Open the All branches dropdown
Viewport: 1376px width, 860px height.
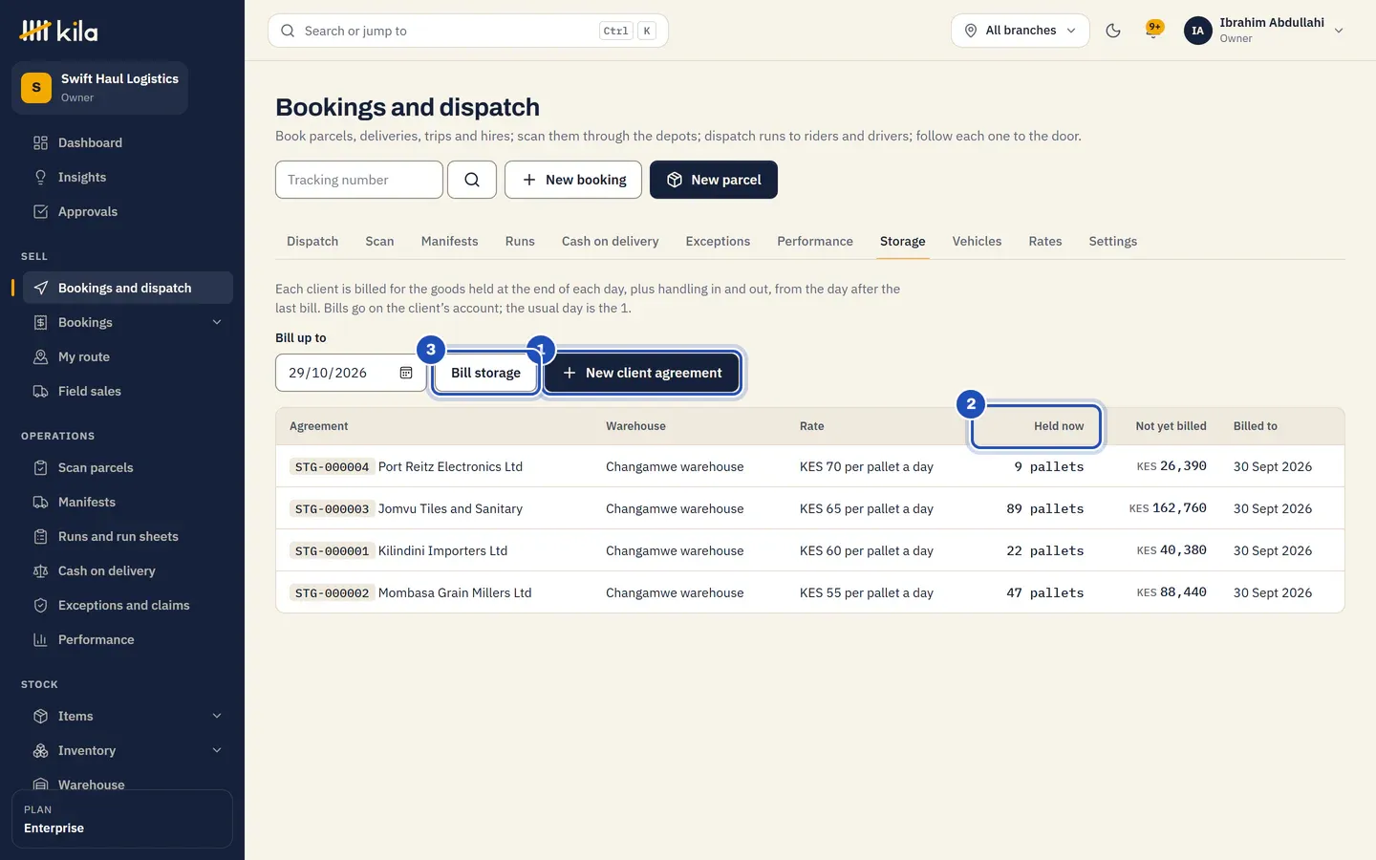1020,31
